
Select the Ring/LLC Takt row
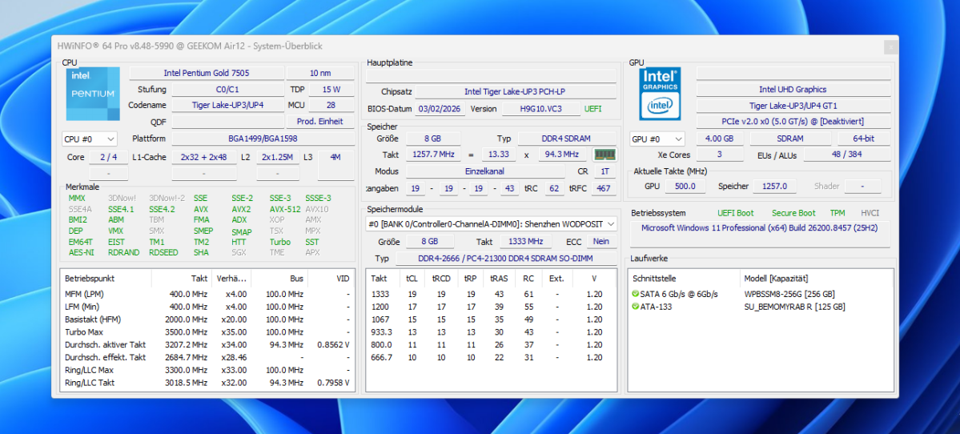[207, 383]
